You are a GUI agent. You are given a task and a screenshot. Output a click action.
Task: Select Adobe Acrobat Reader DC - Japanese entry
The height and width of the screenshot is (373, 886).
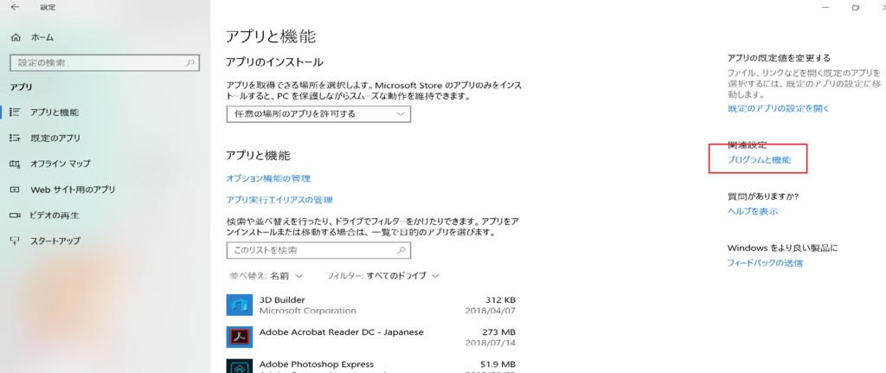[341, 331]
